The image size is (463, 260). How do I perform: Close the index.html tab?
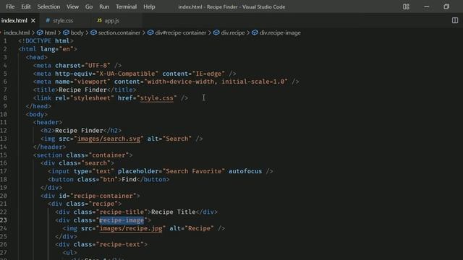click(x=33, y=21)
